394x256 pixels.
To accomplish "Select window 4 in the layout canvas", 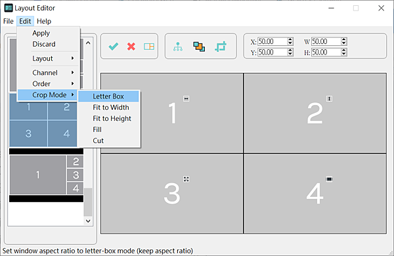I will pyautogui.click(x=315, y=194).
